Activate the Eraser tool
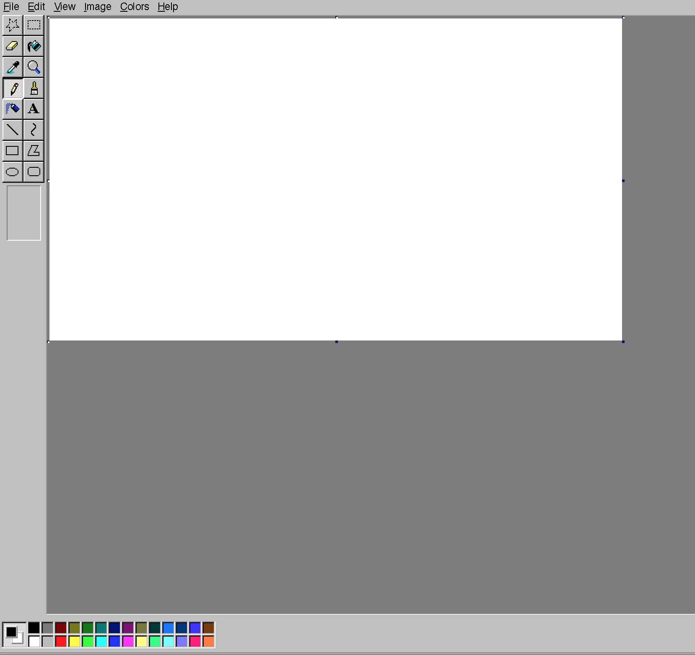 tap(12, 46)
